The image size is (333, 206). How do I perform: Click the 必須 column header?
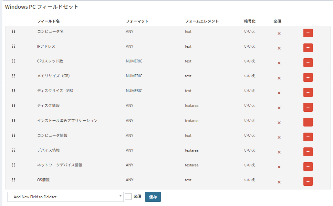click(277, 21)
